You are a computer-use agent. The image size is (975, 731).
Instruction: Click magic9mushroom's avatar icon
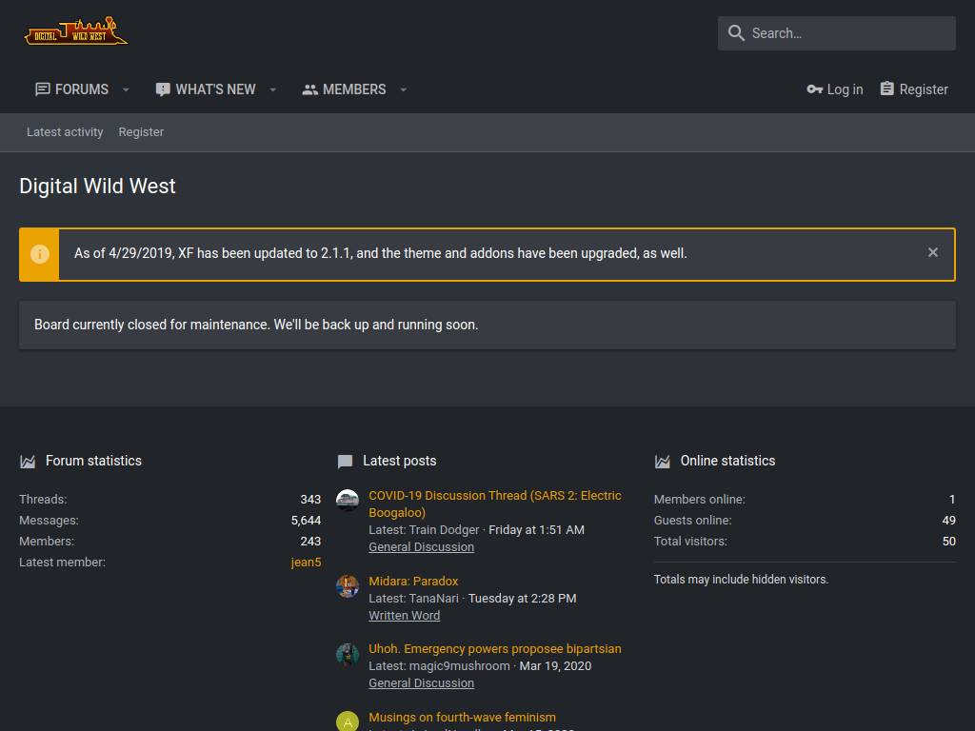click(x=348, y=654)
